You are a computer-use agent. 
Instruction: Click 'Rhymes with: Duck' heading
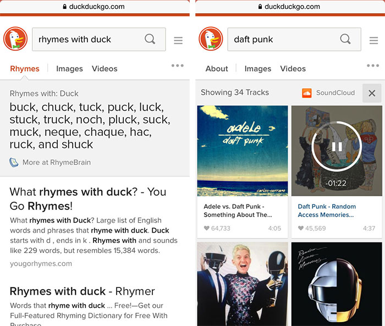coord(44,93)
